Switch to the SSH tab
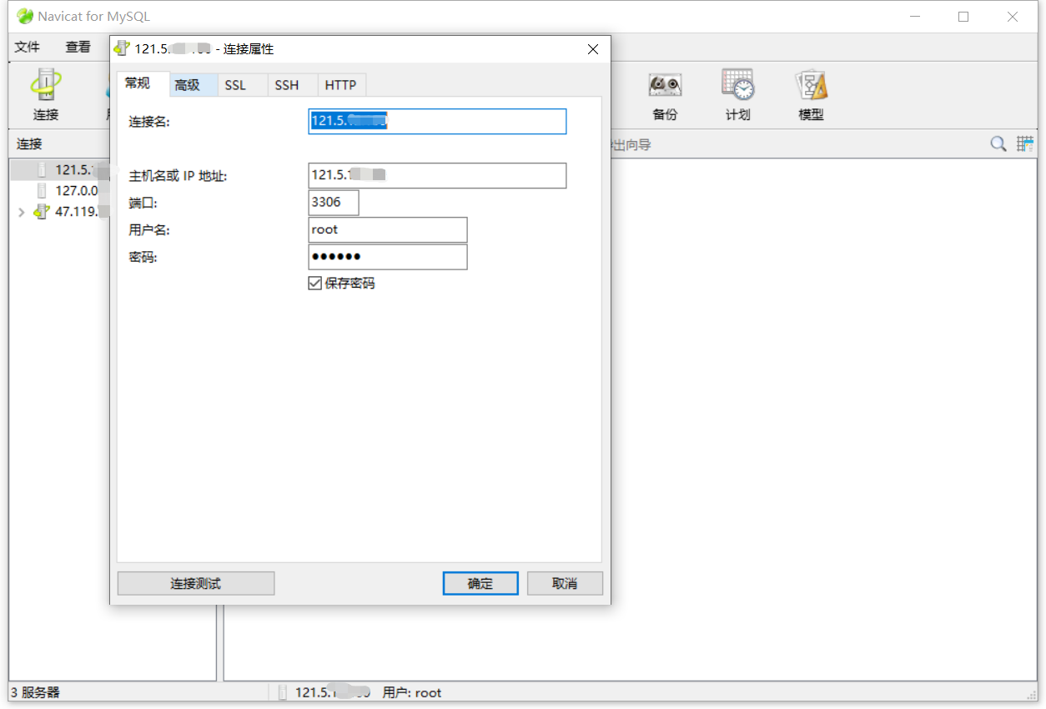 tap(292, 85)
